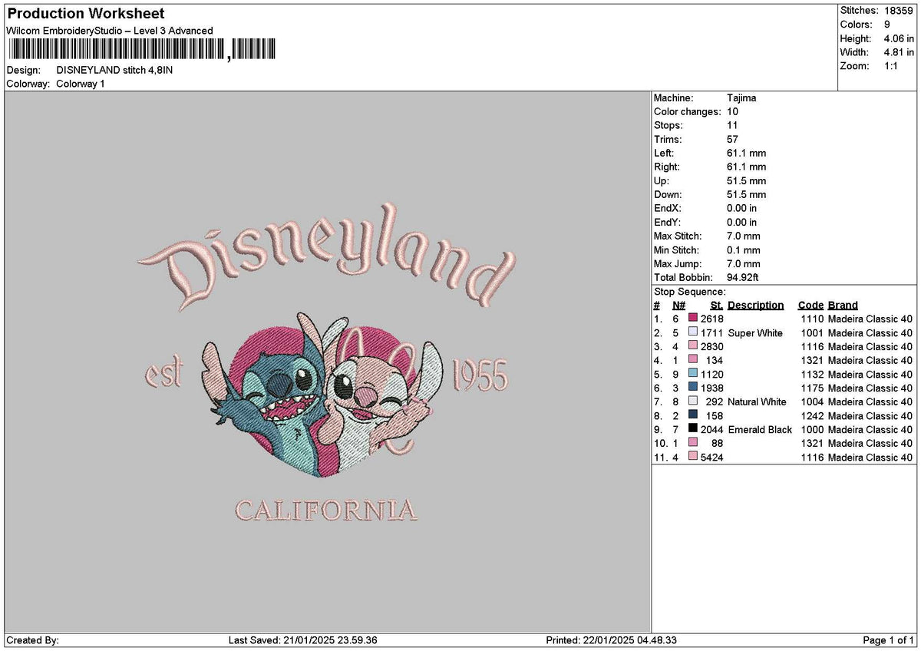Click the Up value 51.5 mm

(x=746, y=181)
